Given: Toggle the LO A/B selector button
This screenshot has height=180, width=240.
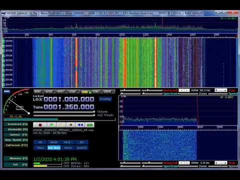Looking at the screenshot, I should pos(41,99).
